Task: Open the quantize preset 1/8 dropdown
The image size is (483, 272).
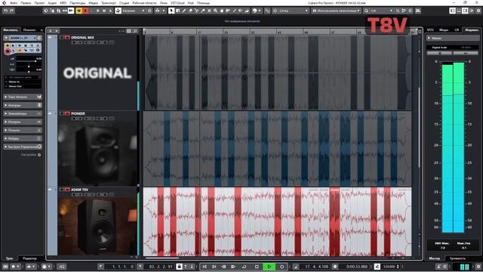Action: click(381, 11)
